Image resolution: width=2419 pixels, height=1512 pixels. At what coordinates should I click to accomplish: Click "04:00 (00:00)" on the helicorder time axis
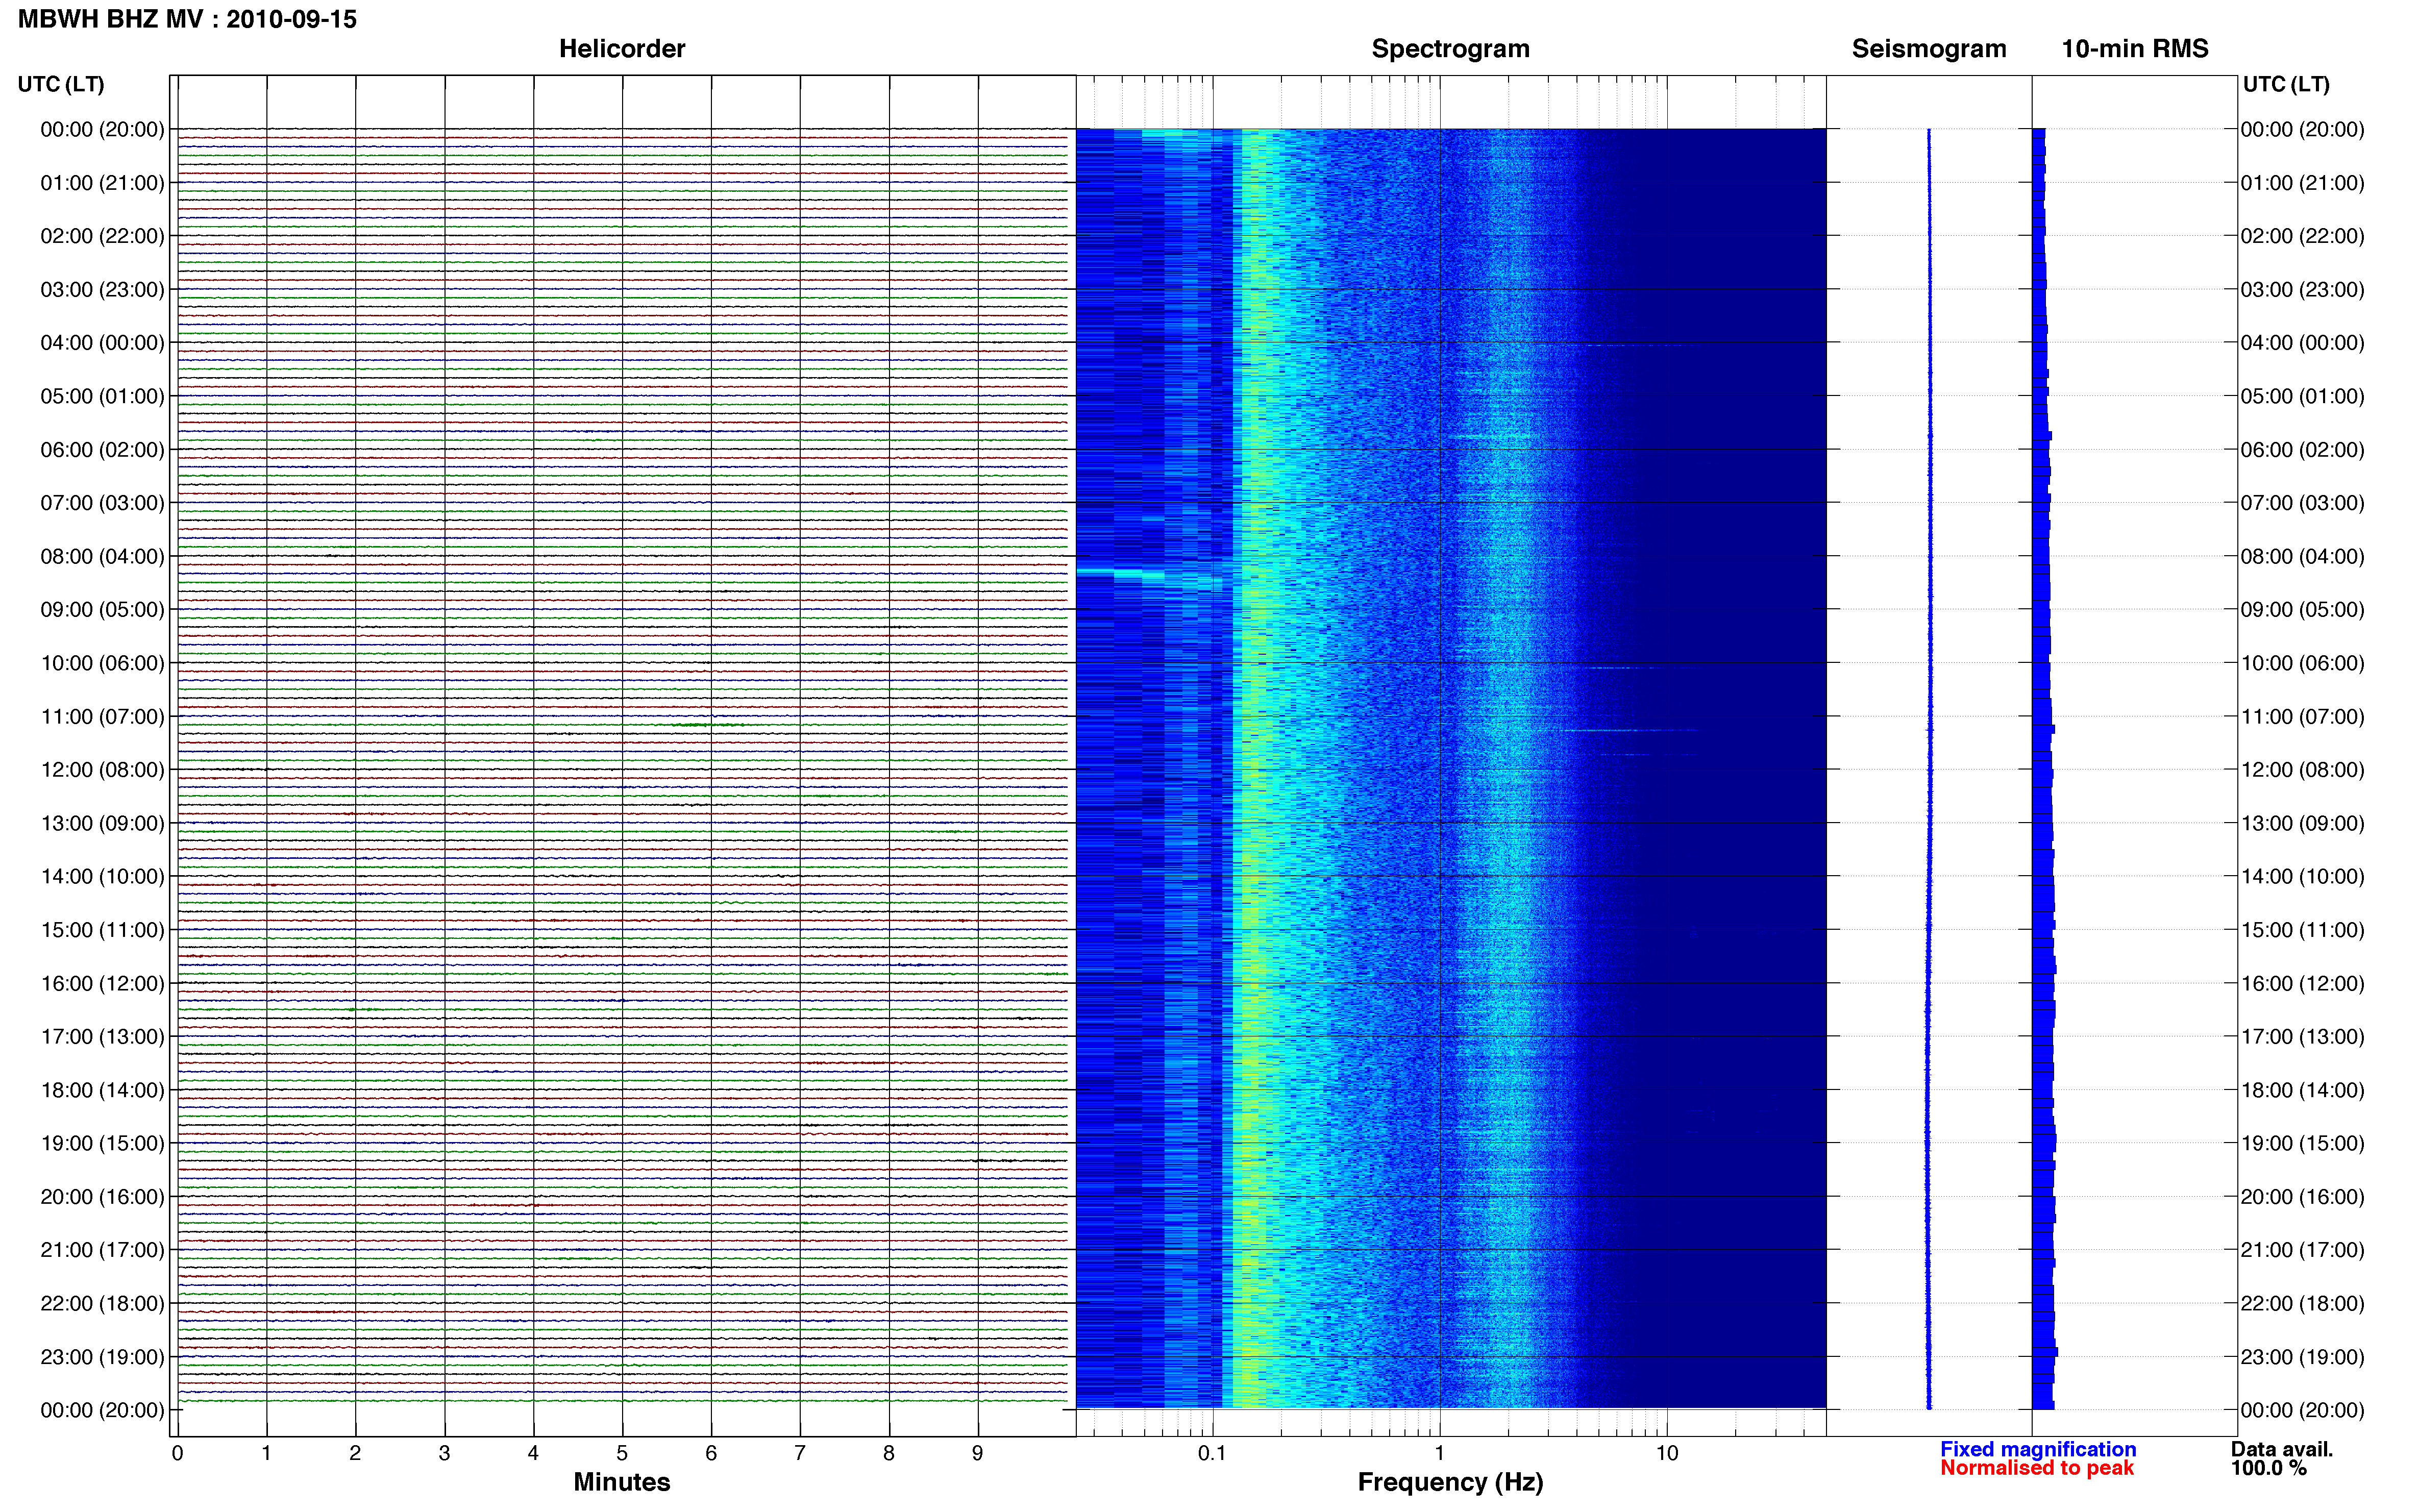[x=102, y=343]
